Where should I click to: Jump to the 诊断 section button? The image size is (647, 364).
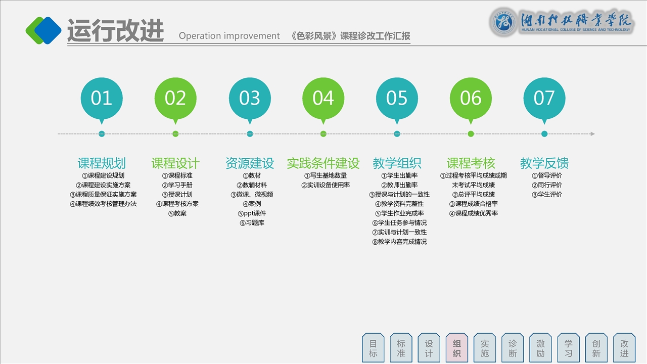tap(513, 348)
